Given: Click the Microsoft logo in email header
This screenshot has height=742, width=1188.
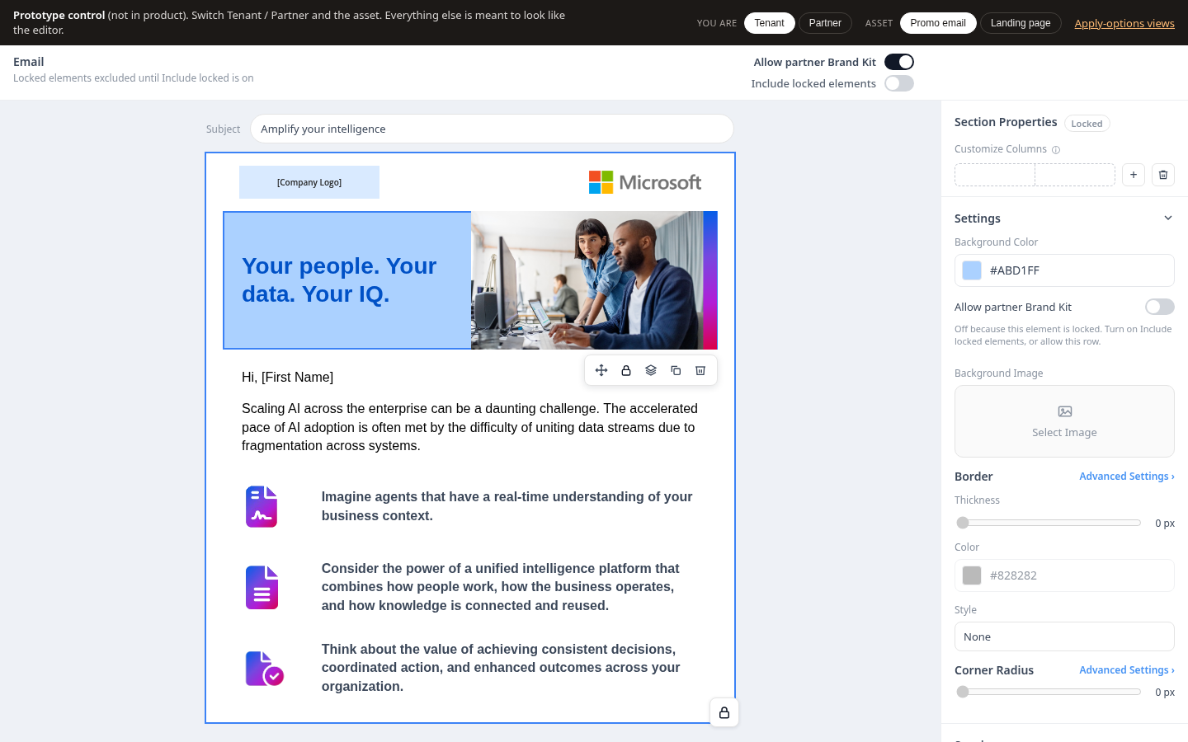Looking at the screenshot, I should pyautogui.click(x=645, y=182).
